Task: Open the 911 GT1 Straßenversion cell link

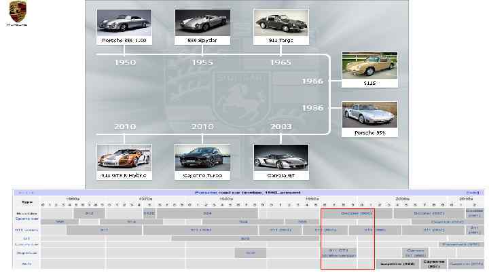Action: pos(339,253)
